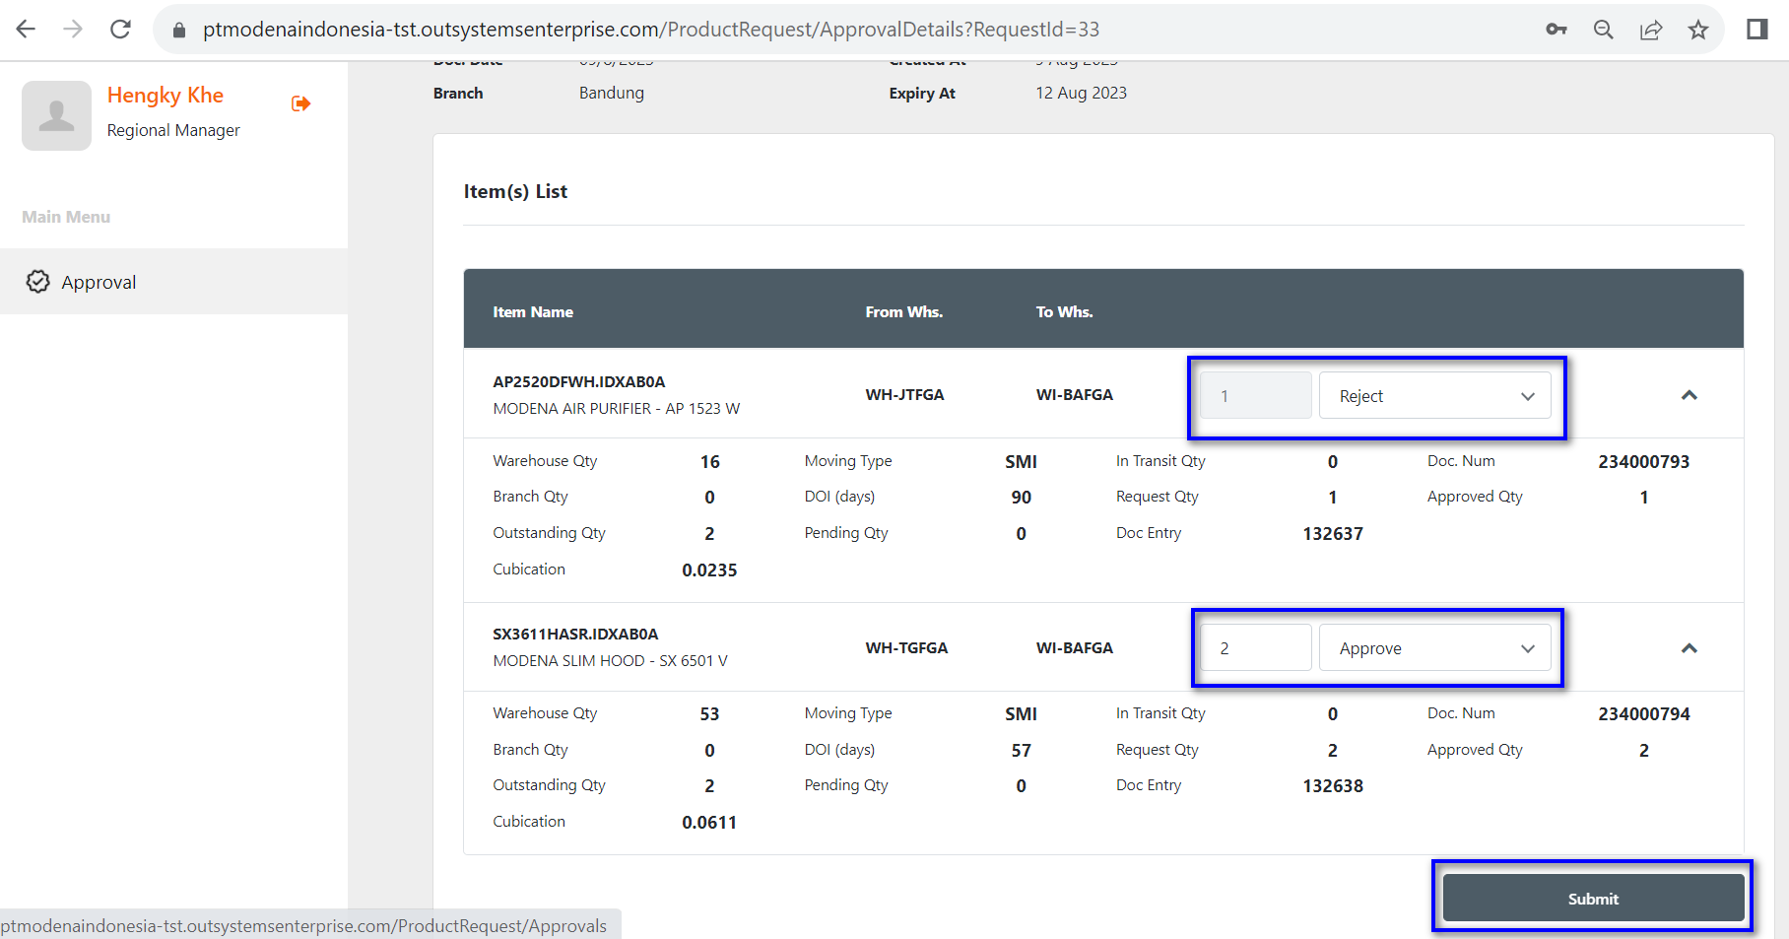Collapse the SX3611HASR.IDXAB0A item details
Screen dimensions: 1789x939
pyautogui.click(x=1690, y=648)
